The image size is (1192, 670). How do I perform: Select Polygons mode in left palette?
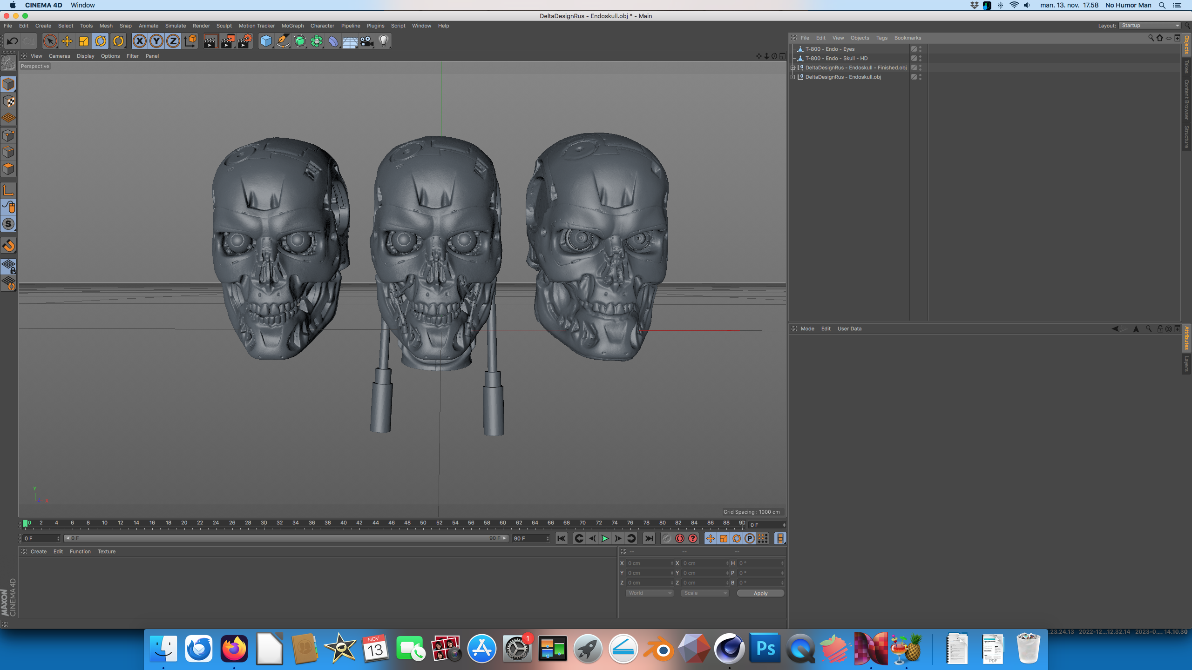click(x=8, y=169)
